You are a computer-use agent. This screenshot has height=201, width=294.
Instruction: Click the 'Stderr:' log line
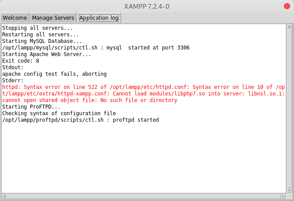tap(13, 81)
